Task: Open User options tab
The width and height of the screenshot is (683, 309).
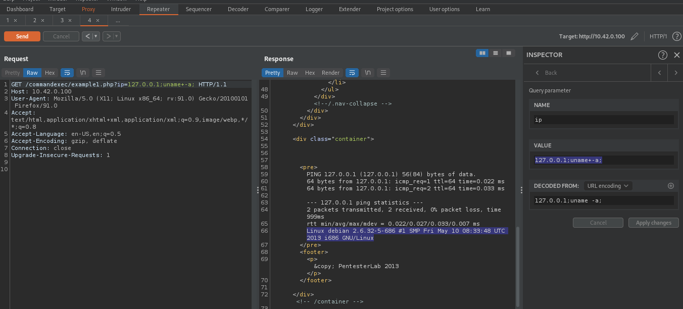Action: [444, 9]
